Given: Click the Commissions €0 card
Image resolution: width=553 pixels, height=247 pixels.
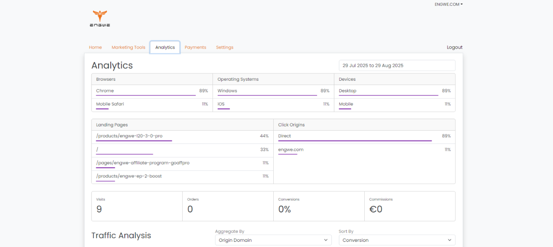Looking at the screenshot, I should [x=410, y=206].
